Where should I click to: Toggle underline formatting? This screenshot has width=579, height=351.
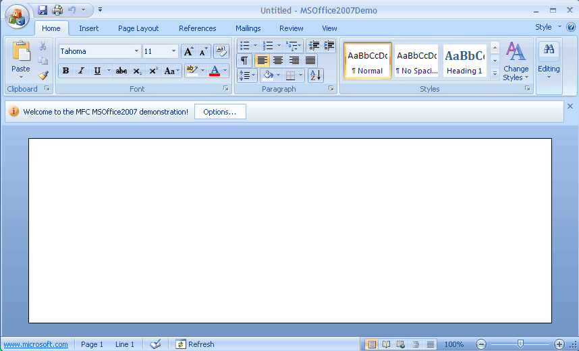point(97,71)
